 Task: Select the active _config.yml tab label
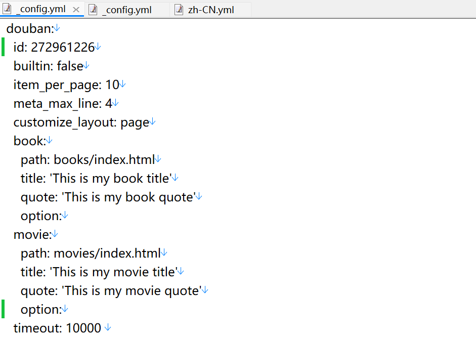click(40, 9)
